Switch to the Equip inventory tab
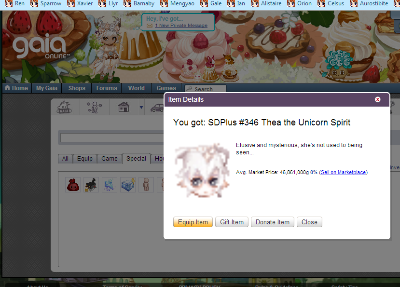 coord(85,159)
